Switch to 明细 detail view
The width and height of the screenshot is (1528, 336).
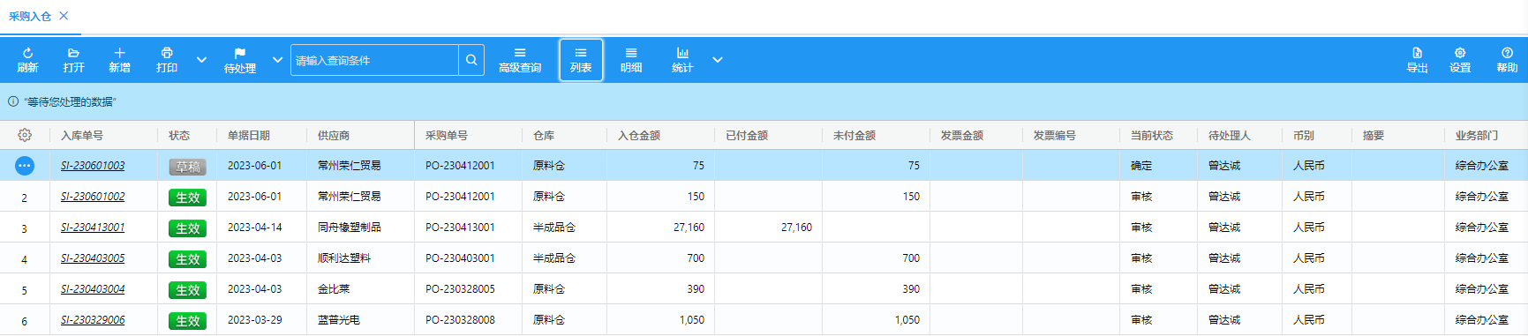631,60
